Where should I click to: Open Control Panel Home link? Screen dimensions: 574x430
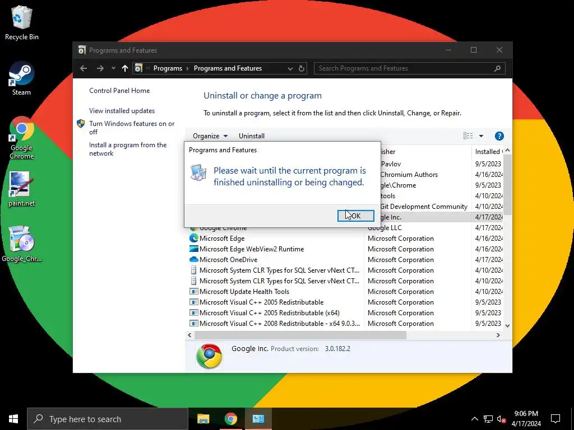click(x=119, y=91)
